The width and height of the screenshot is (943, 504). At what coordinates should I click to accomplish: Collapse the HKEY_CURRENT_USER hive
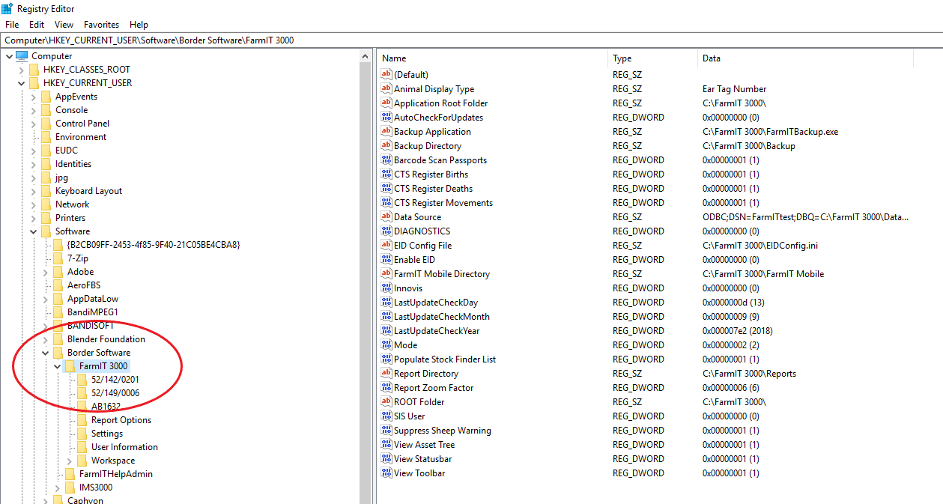21,83
